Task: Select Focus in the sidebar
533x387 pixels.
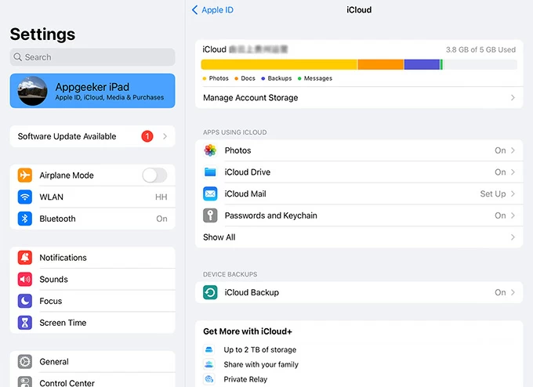Action: click(x=92, y=301)
